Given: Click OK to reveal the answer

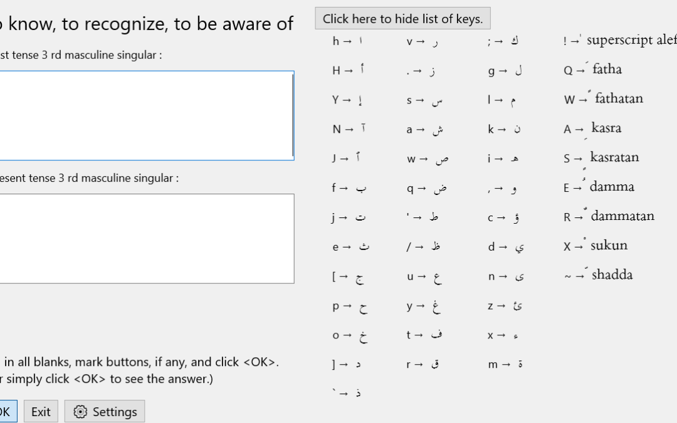Looking at the screenshot, I should click(x=6, y=412).
